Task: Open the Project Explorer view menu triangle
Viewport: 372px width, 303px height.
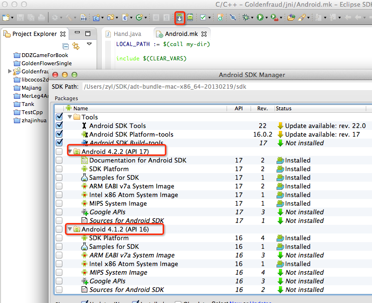Action: click(x=89, y=44)
